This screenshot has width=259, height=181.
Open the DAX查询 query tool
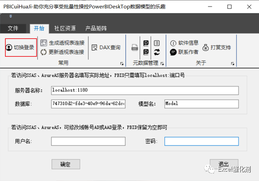pos(106,47)
